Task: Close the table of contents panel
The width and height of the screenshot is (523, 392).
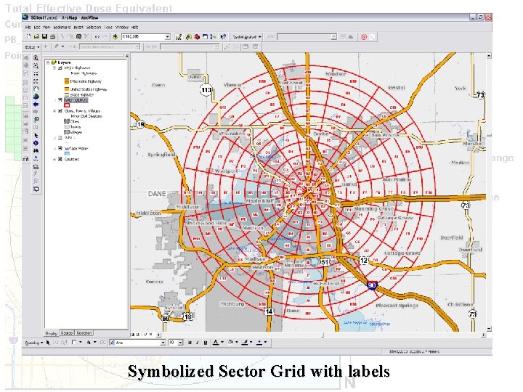Action: coord(126,56)
